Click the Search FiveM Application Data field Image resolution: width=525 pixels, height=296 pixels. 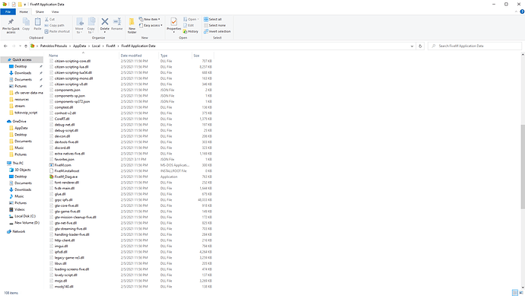[475, 46]
